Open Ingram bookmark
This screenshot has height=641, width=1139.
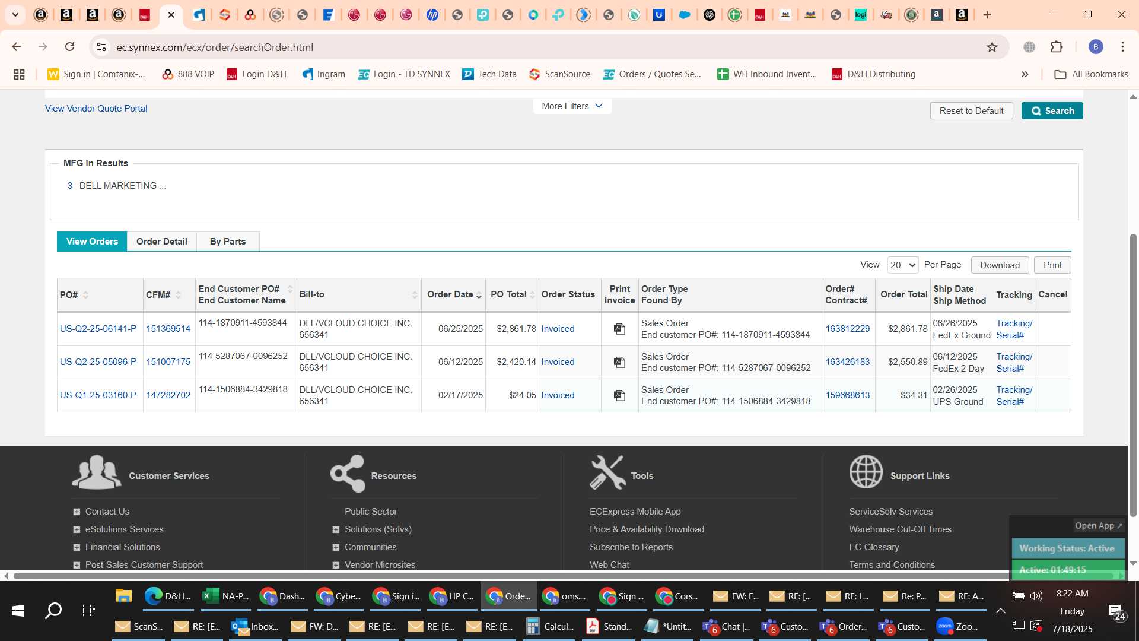[324, 74]
